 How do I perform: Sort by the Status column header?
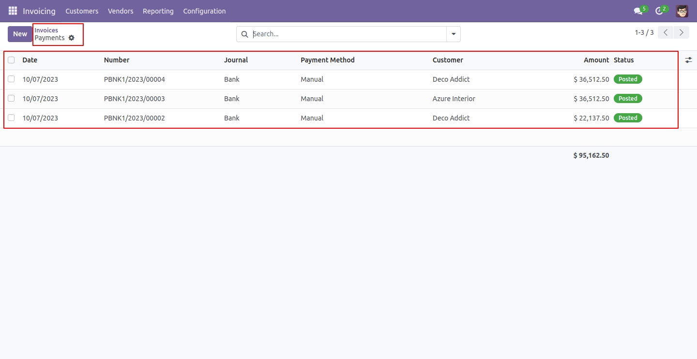pyautogui.click(x=624, y=60)
